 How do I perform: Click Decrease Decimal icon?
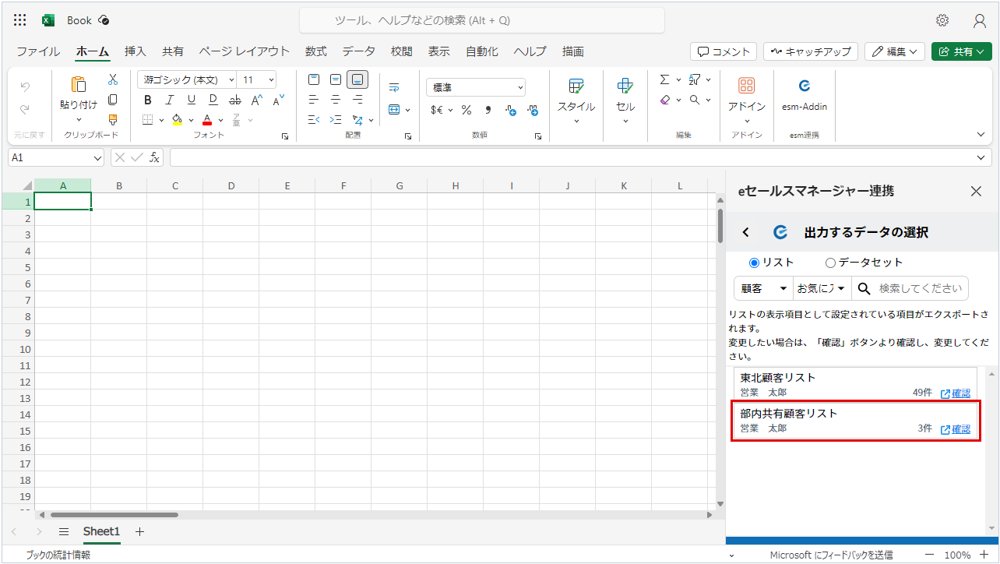pos(533,110)
